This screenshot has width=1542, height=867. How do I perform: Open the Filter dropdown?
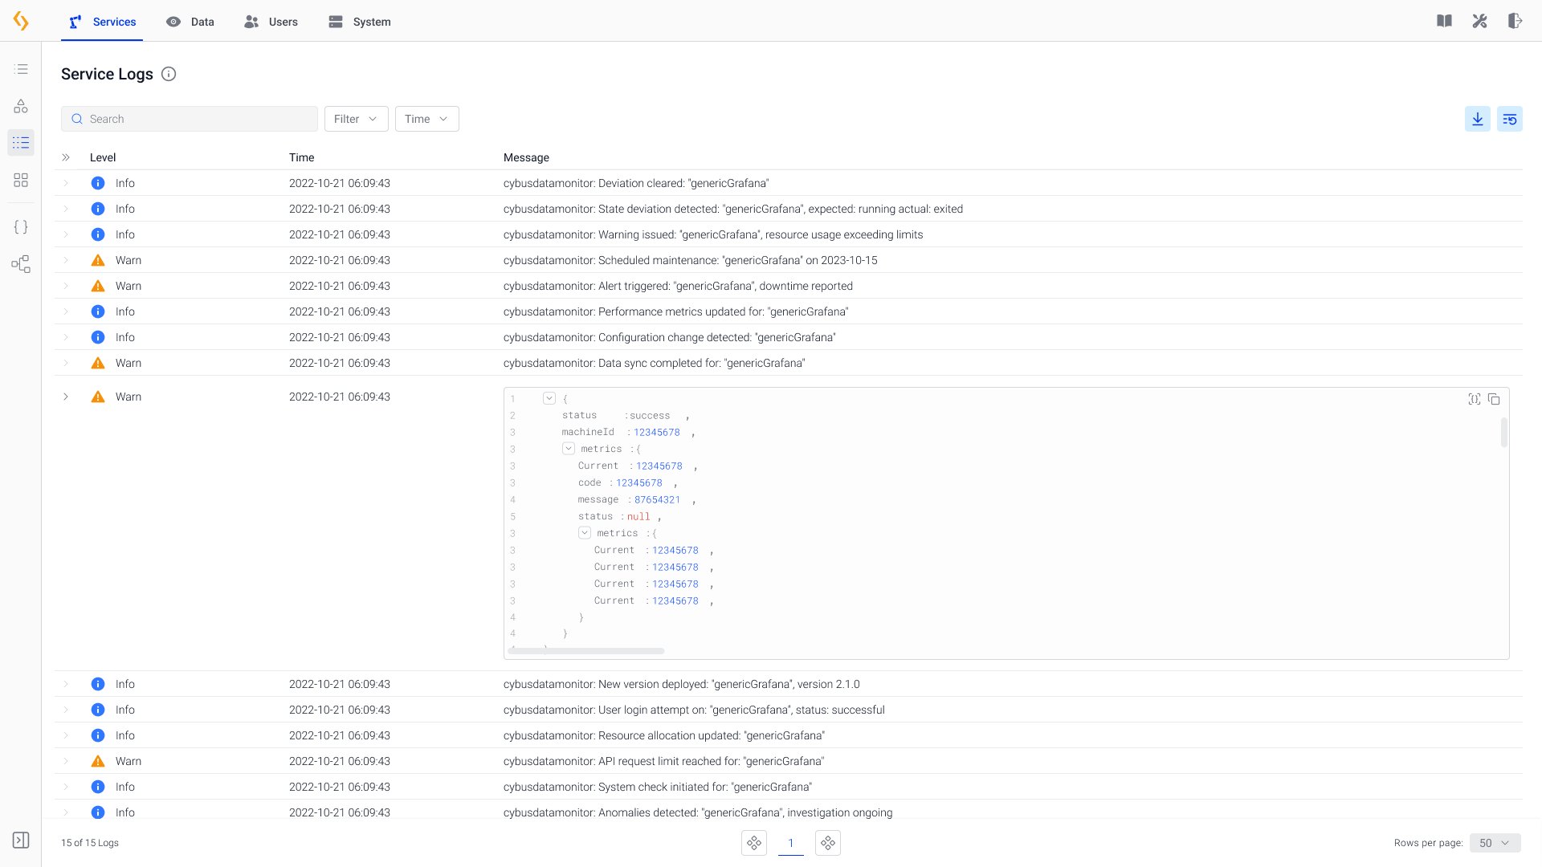point(356,119)
